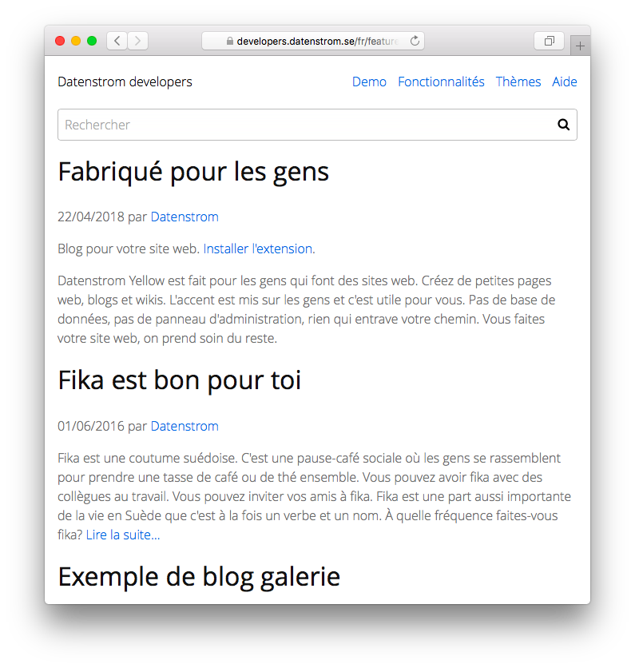
Task: Open the Demo menu item
Action: pos(369,82)
